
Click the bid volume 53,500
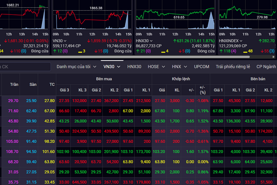[x=81, y=172]
